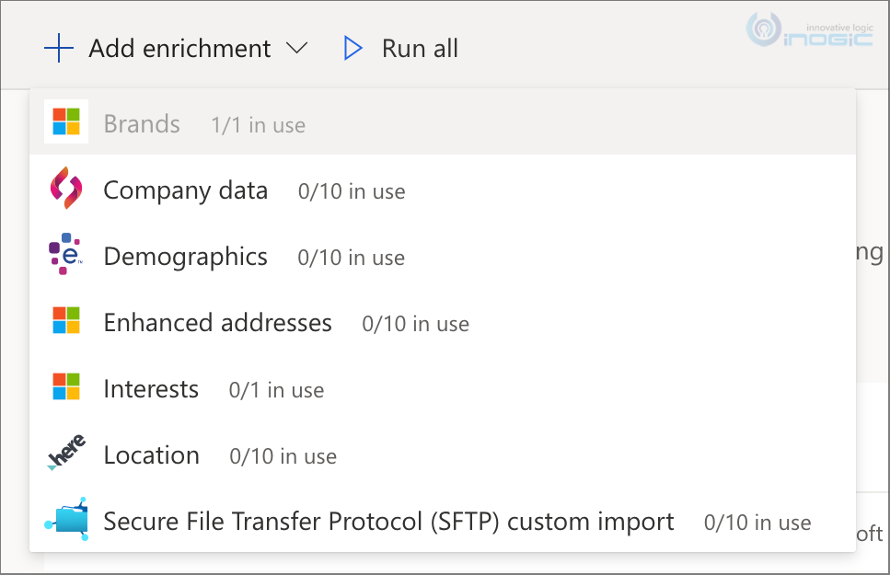Click the Microsoft logo beside Interests
This screenshot has width=890, height=575.
pyautogui.click(x=66, y=387)
